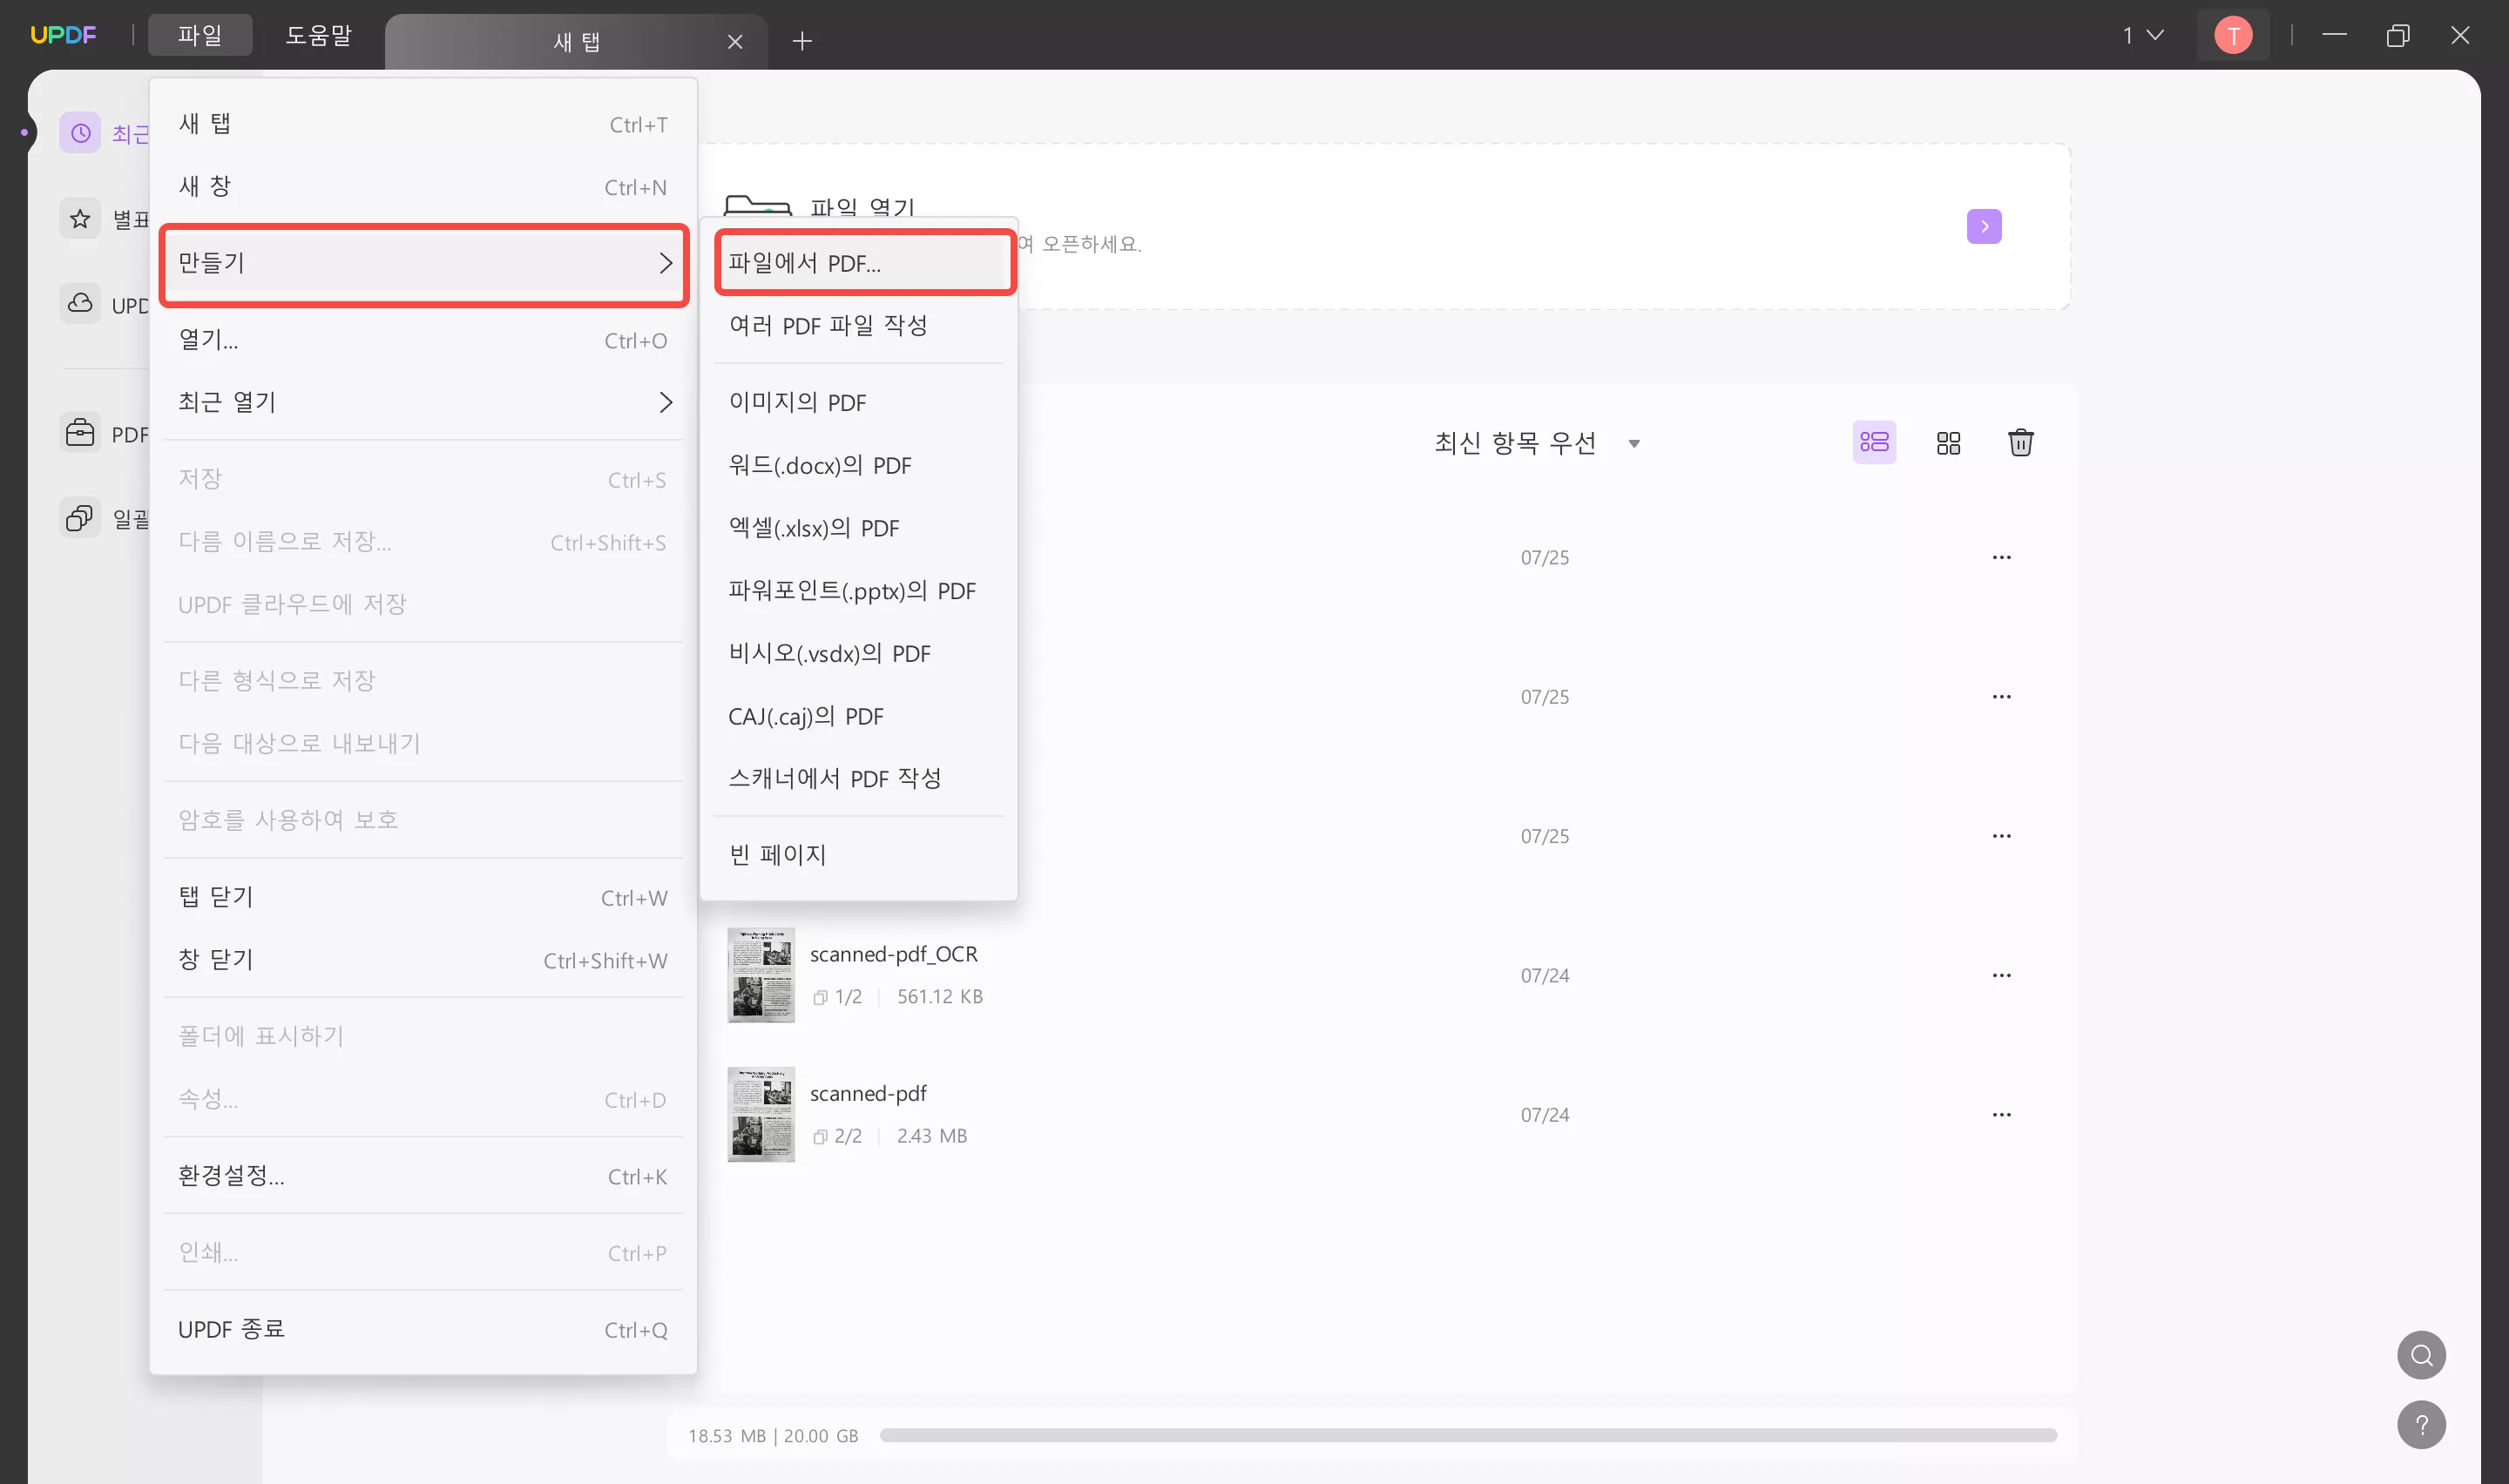Open 환경설정... preferences
2509x1484 pixels.
[423, 1176]
